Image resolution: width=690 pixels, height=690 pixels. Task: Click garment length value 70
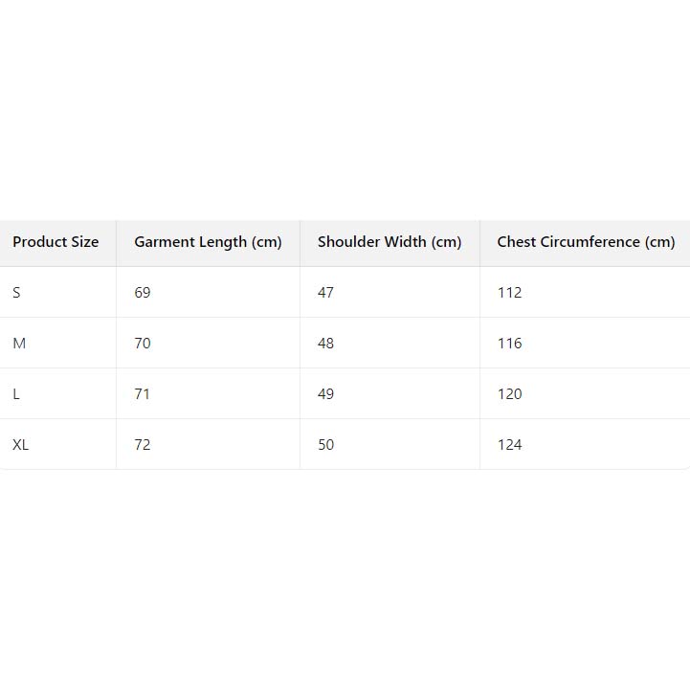(143, 344)
